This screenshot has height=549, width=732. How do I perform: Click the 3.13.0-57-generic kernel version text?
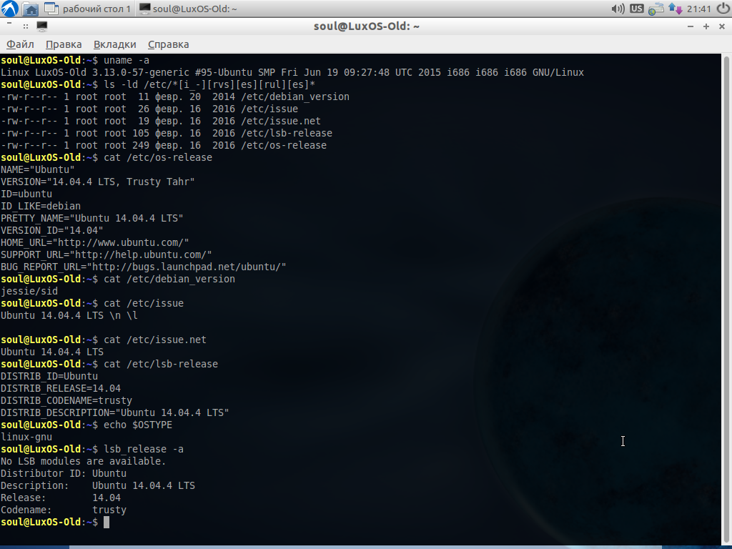(141, 72)
